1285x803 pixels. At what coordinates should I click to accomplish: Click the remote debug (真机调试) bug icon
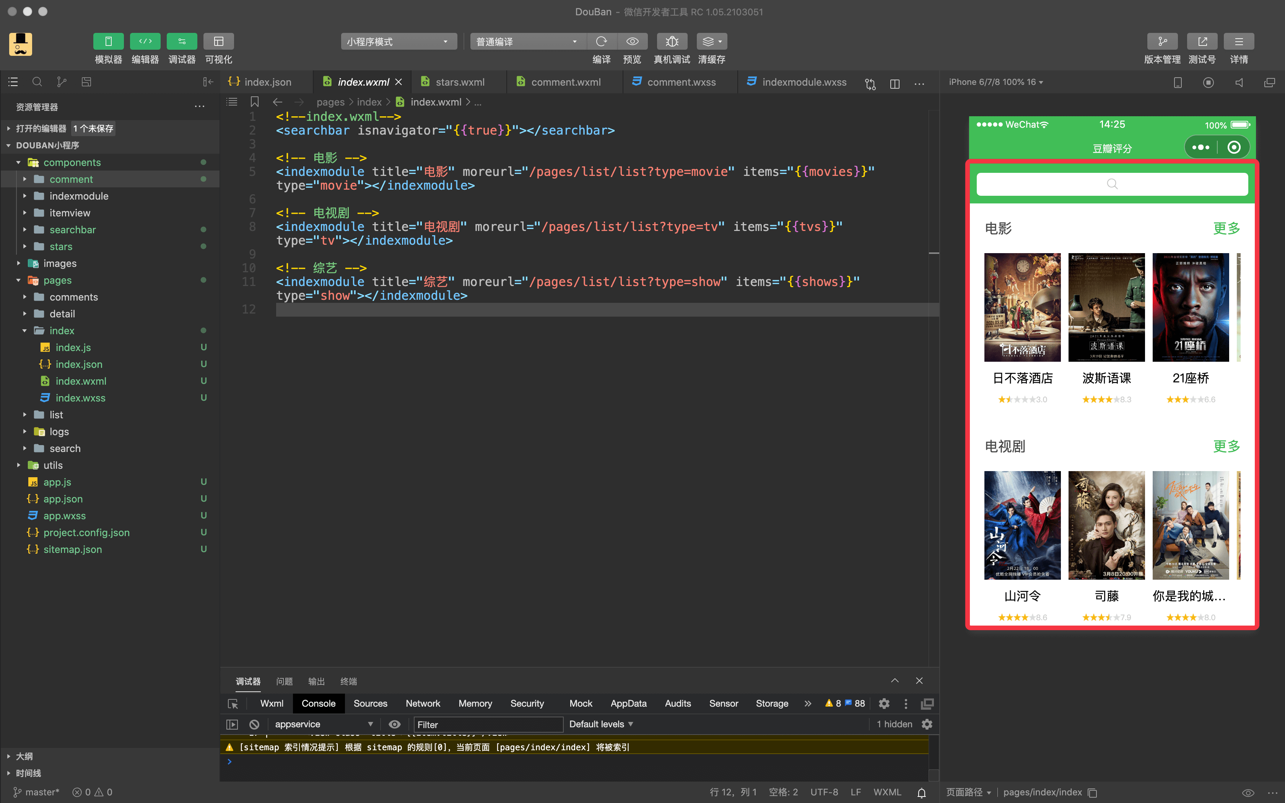[672, 41]
